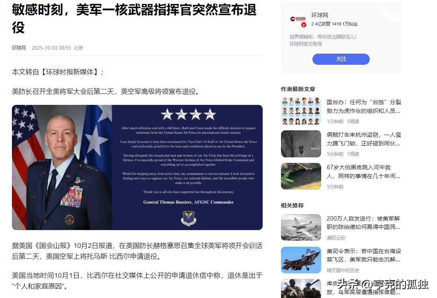Open the soldiers article thumbnail
Screen dimensions: 437x298
tap(301, 288)
